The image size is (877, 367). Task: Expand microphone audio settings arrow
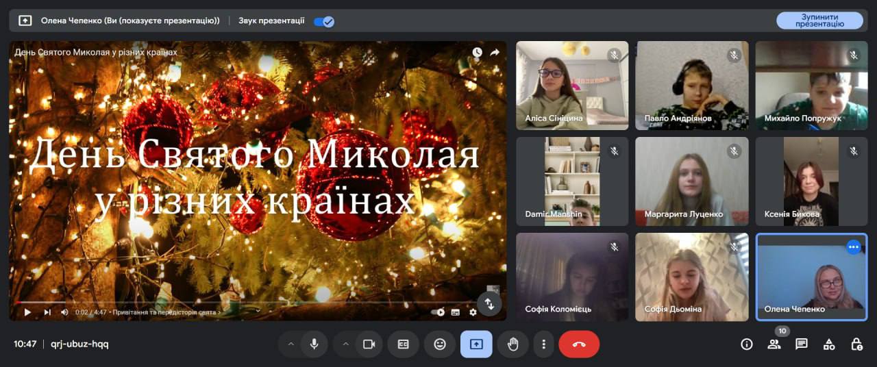[x=291, y=344]
